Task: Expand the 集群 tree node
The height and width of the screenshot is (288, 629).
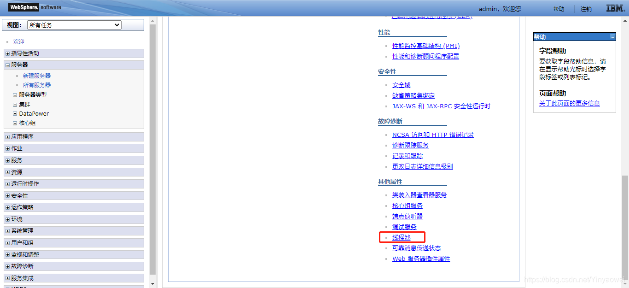Action: point(15,105)
